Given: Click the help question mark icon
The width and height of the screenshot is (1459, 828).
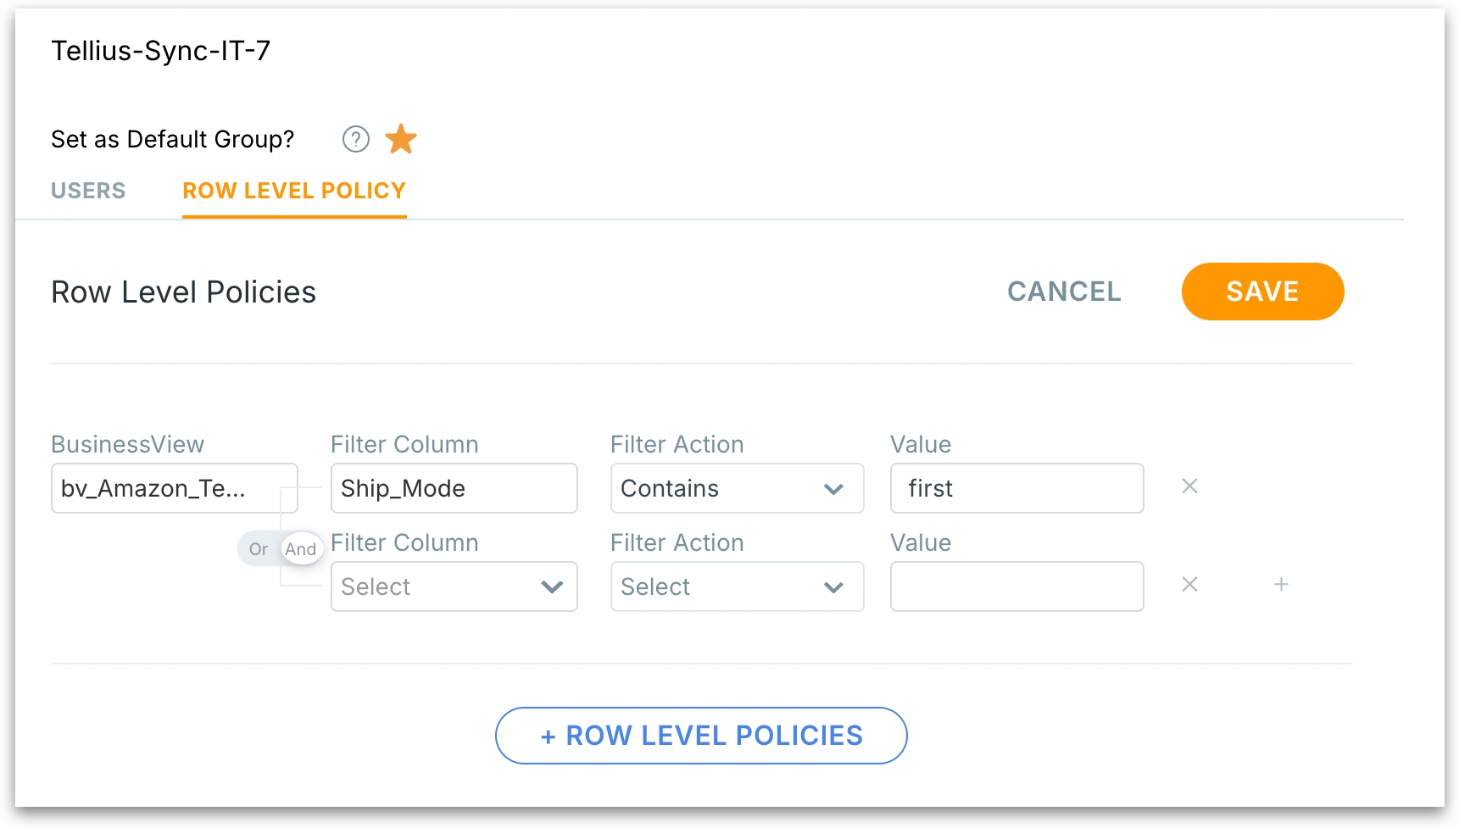Looking at the screenshot, I should point(356,139).
